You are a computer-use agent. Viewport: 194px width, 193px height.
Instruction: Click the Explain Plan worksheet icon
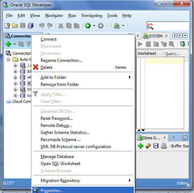pyautogui.click(x=156, y=44)
